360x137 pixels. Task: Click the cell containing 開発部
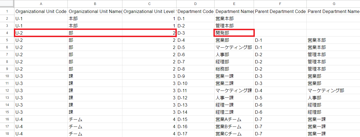(234, 33)
